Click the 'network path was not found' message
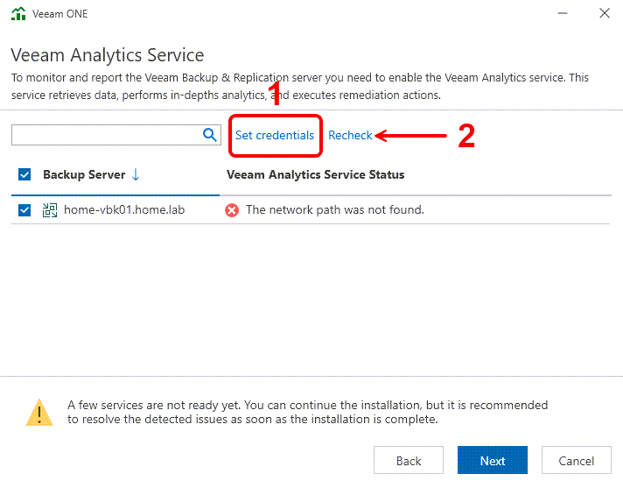 tap(334, 210)
